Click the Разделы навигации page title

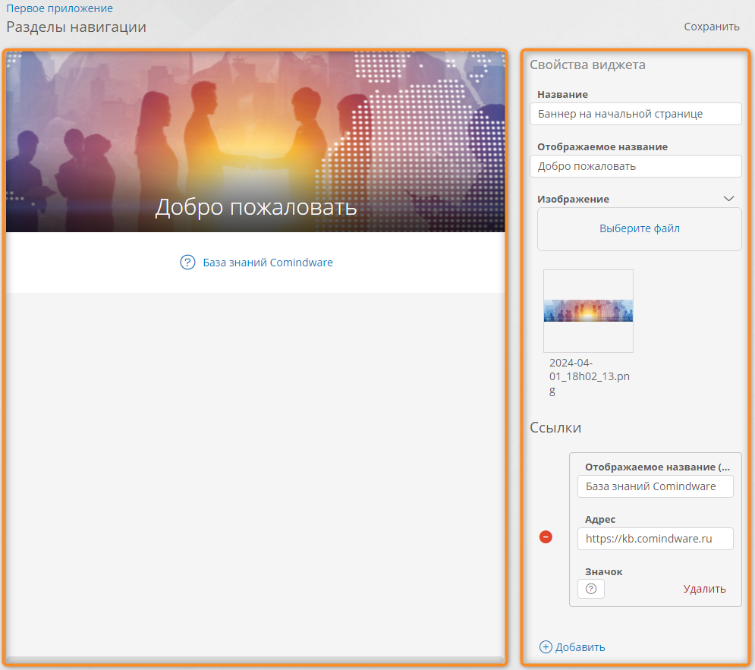[77, 27]
